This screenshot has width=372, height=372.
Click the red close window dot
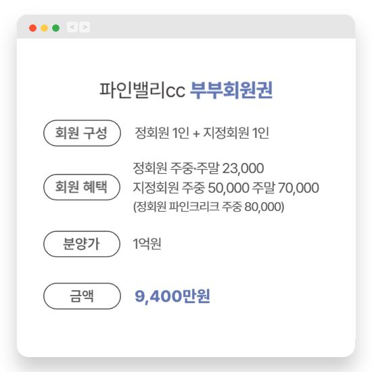pyautogui.click(x=32, y=28)
